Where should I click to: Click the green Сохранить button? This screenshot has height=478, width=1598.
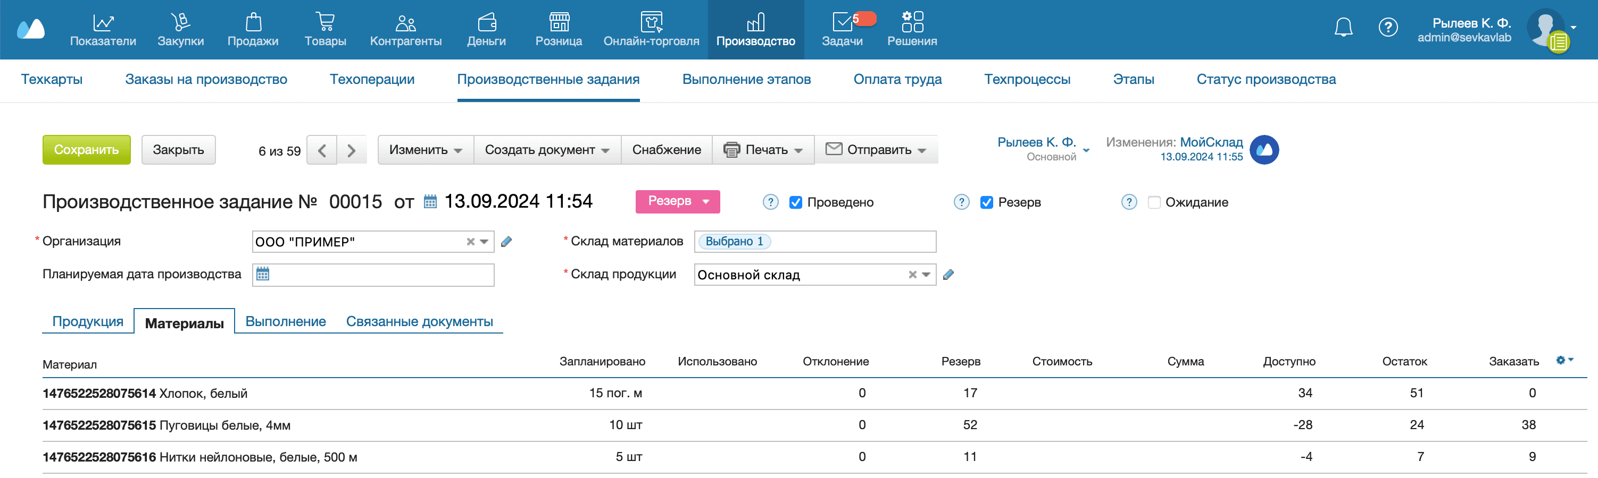pyautogui.click(x=86, y=149)
